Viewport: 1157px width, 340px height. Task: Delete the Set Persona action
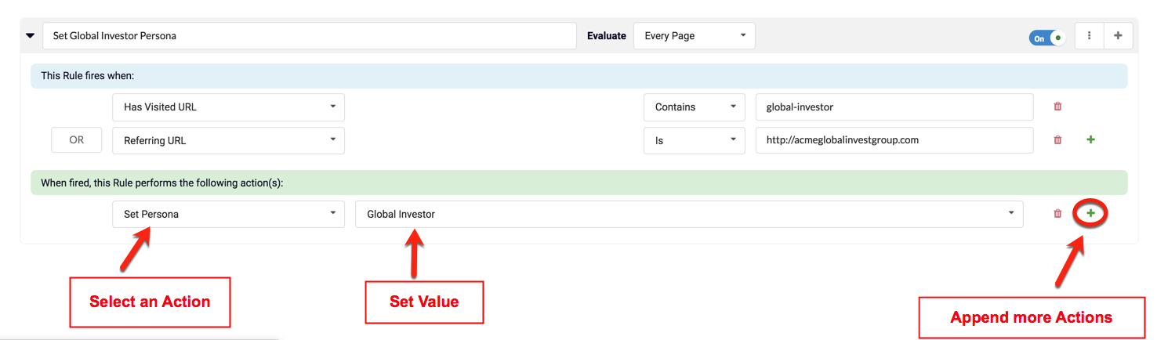(1057, 214)
